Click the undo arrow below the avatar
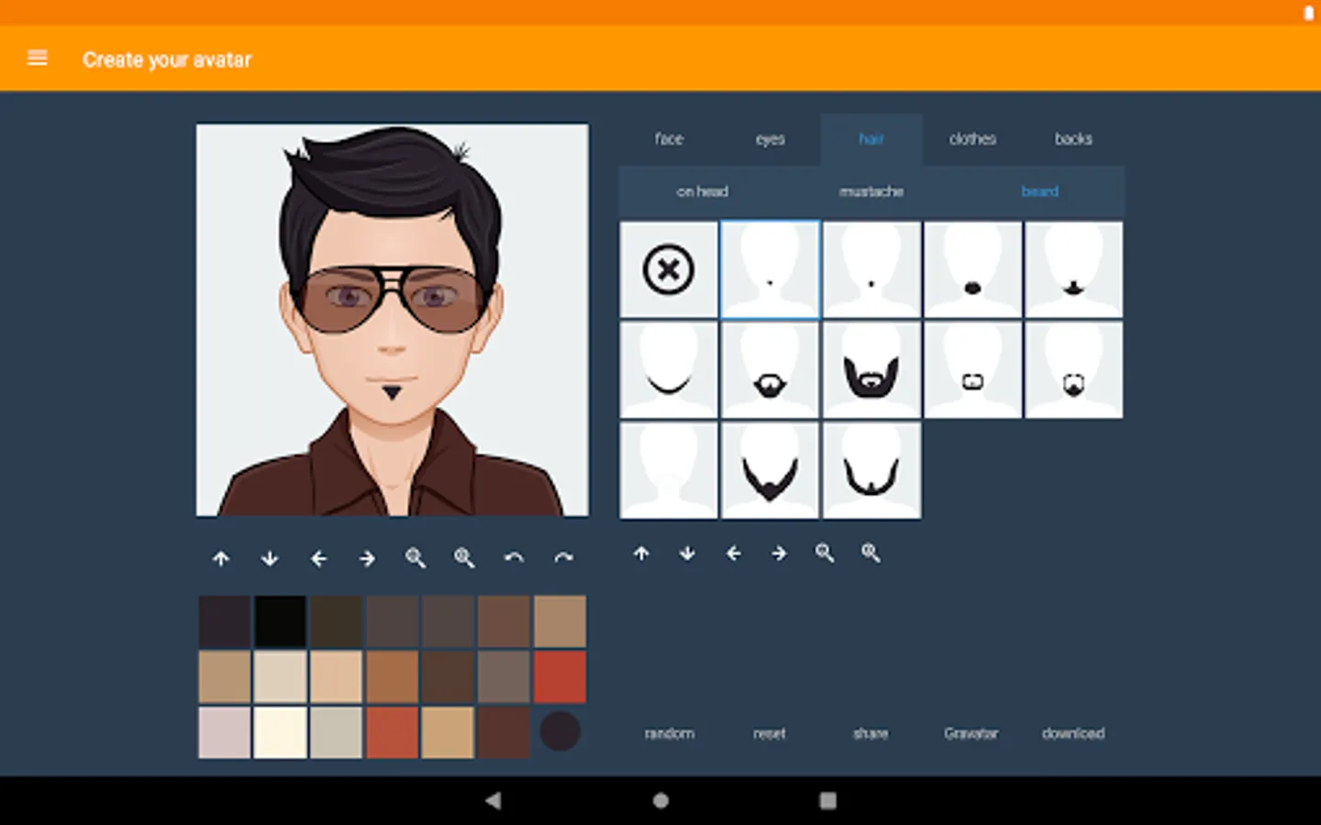The height and width of the screenshot is (825, 1321). tap(514, 558)
